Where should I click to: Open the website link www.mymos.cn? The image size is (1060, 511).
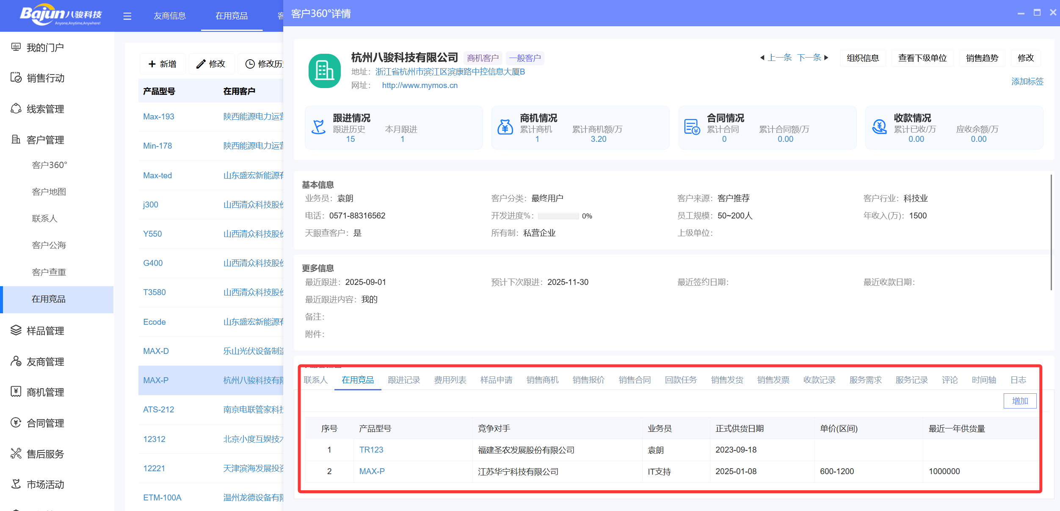click(420, 85)
